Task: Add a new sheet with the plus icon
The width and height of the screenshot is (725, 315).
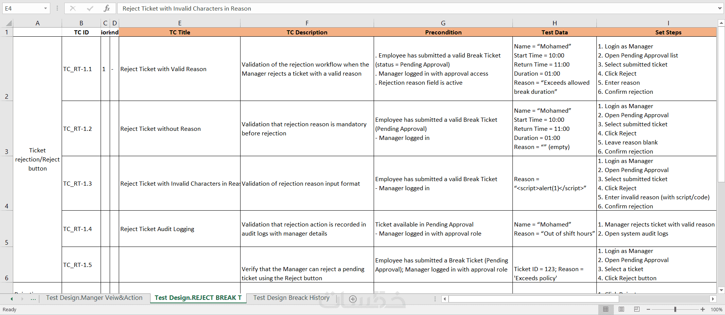Action: click(353, 299)
